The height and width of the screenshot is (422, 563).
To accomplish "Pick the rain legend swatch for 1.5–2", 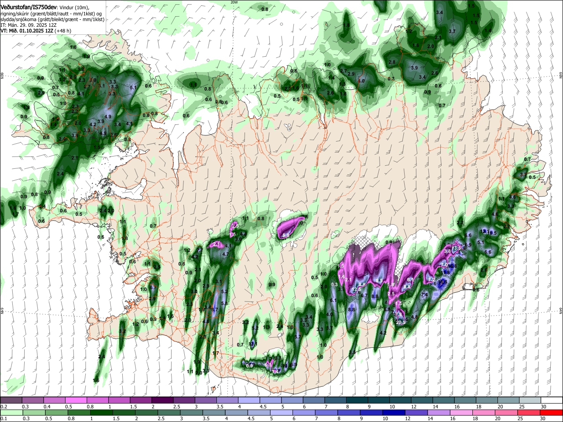I will 124,412.
